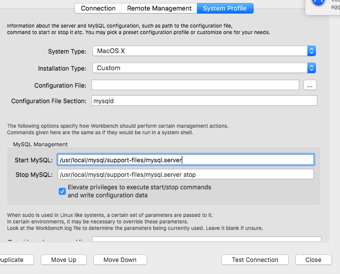Open the Remote Management tab
The width and height of the screenshot is (340, 274).
click(159, 8)
